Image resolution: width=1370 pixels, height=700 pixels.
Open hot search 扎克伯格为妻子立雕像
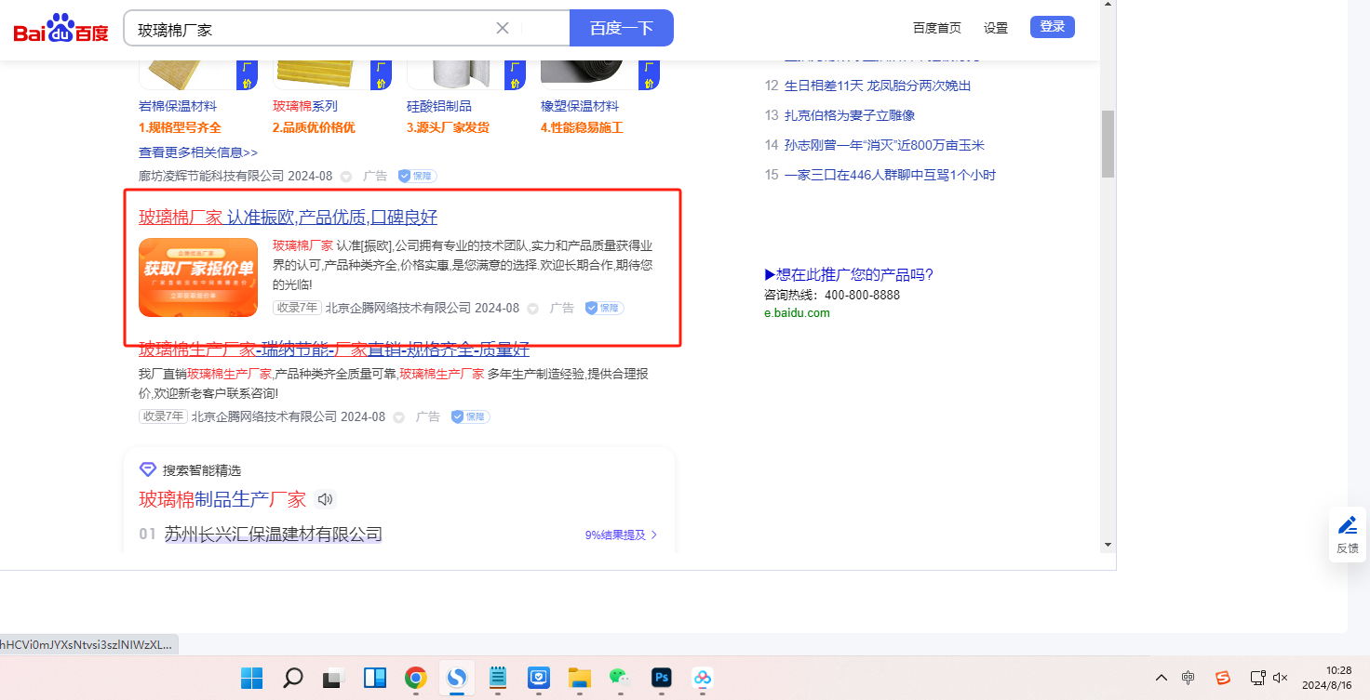[850, 115]
